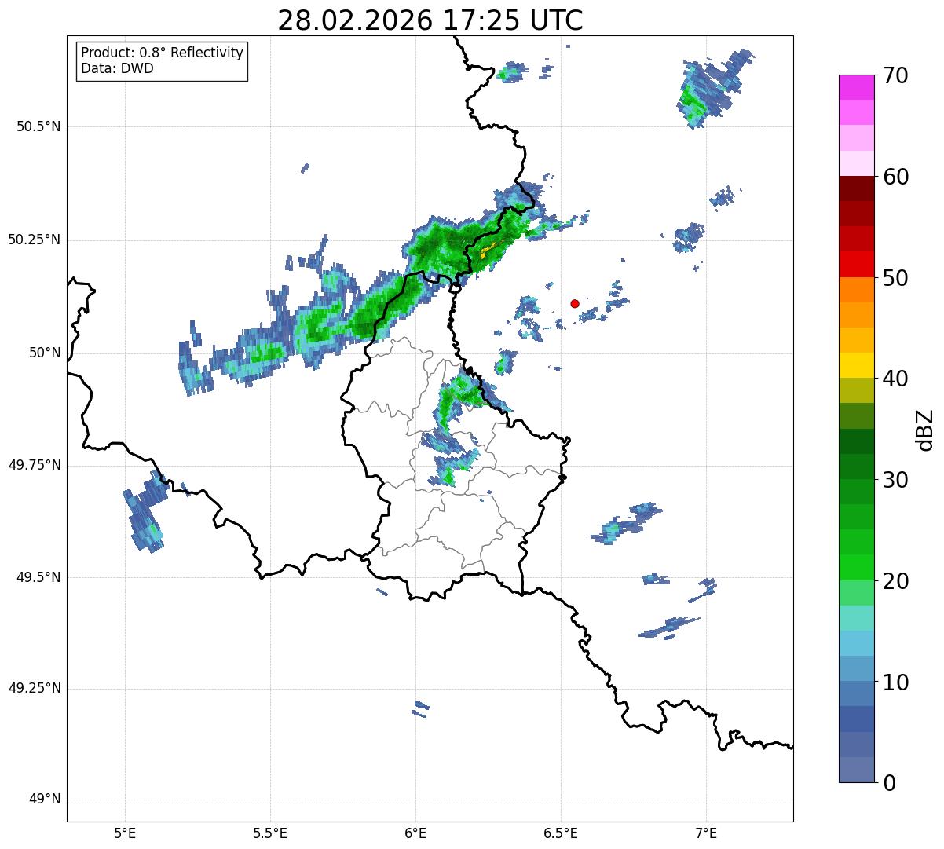Click the "Product: 0.8° Reflectivity" label

coord(163,53)
